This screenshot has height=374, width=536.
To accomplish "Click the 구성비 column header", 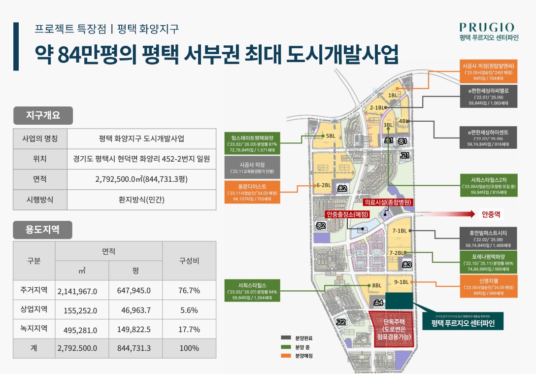I will point(189,261).
